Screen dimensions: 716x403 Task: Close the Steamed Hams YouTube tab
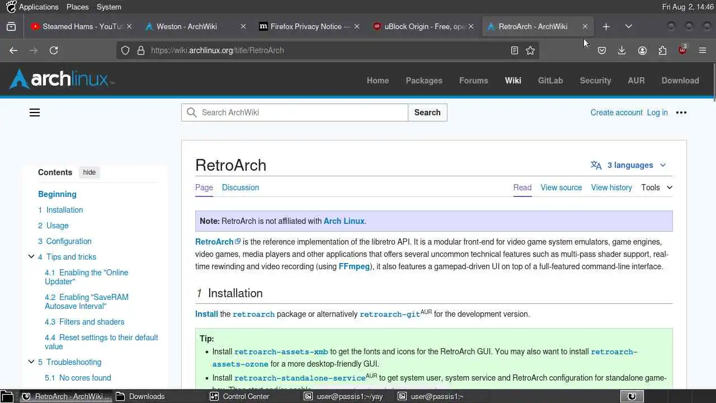point(129,26)
